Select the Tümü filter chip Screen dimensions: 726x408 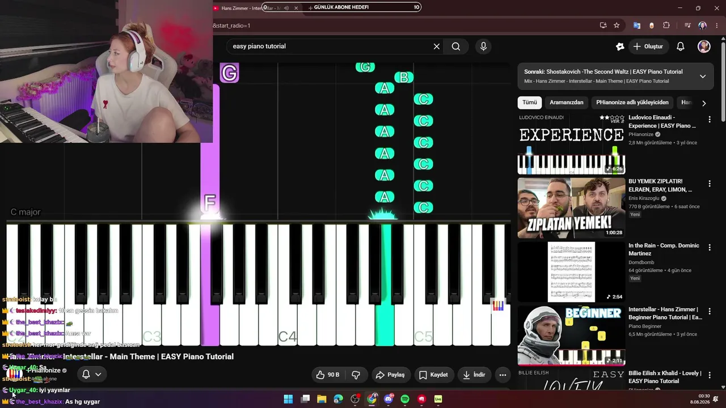(x=530, y=103)
